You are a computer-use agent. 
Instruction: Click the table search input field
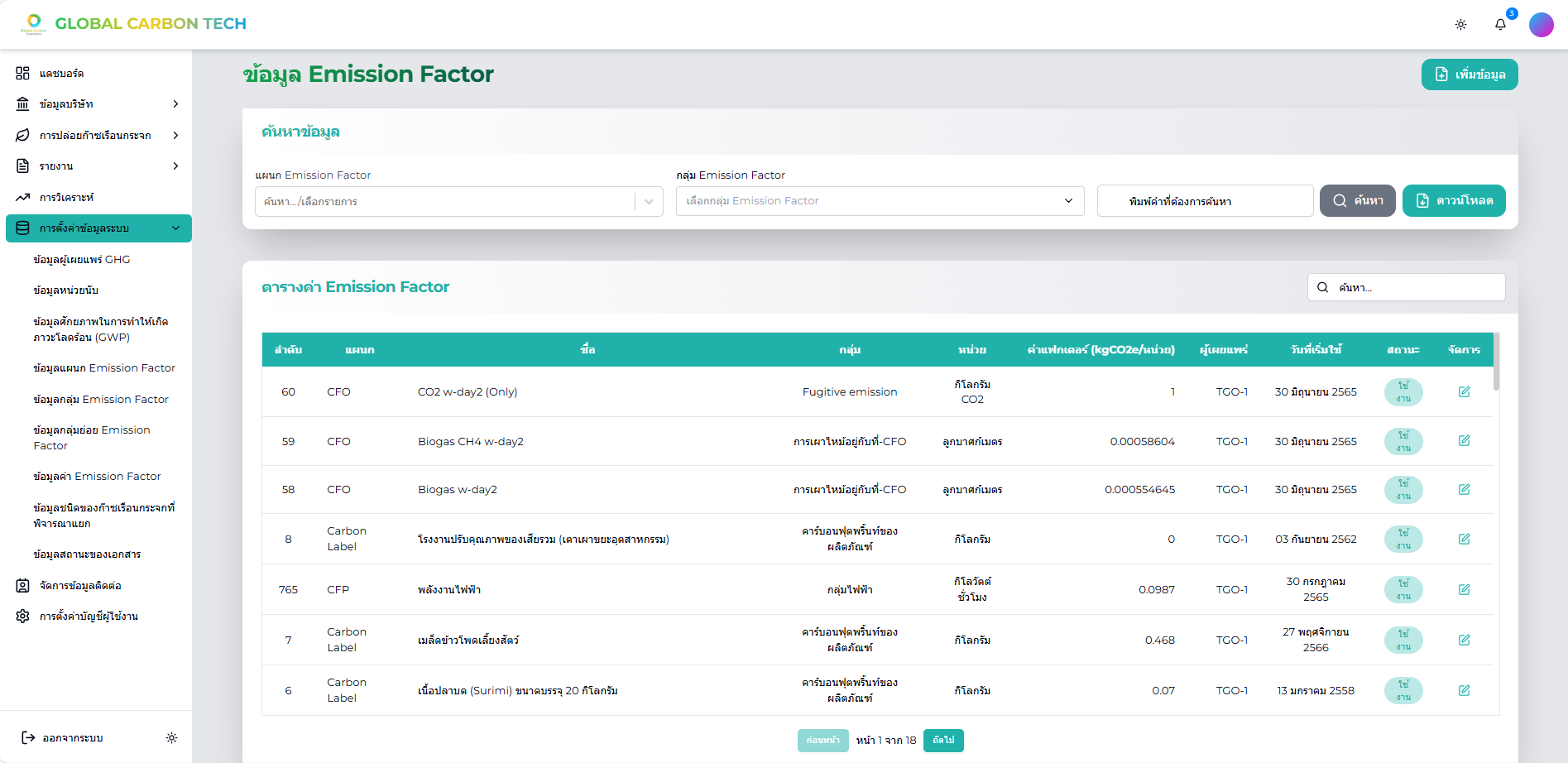(x=1415, y=287)
